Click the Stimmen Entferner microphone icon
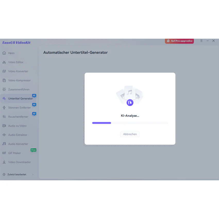Screen dimensions: 219x219 (x=4, y=107)
